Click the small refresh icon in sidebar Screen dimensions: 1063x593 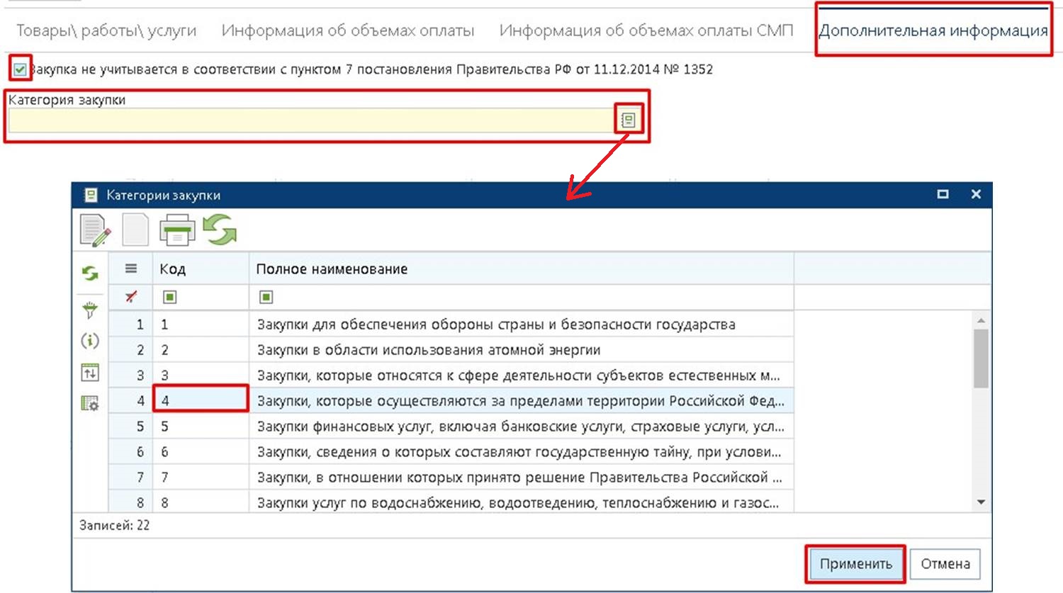tap(90, 273)
